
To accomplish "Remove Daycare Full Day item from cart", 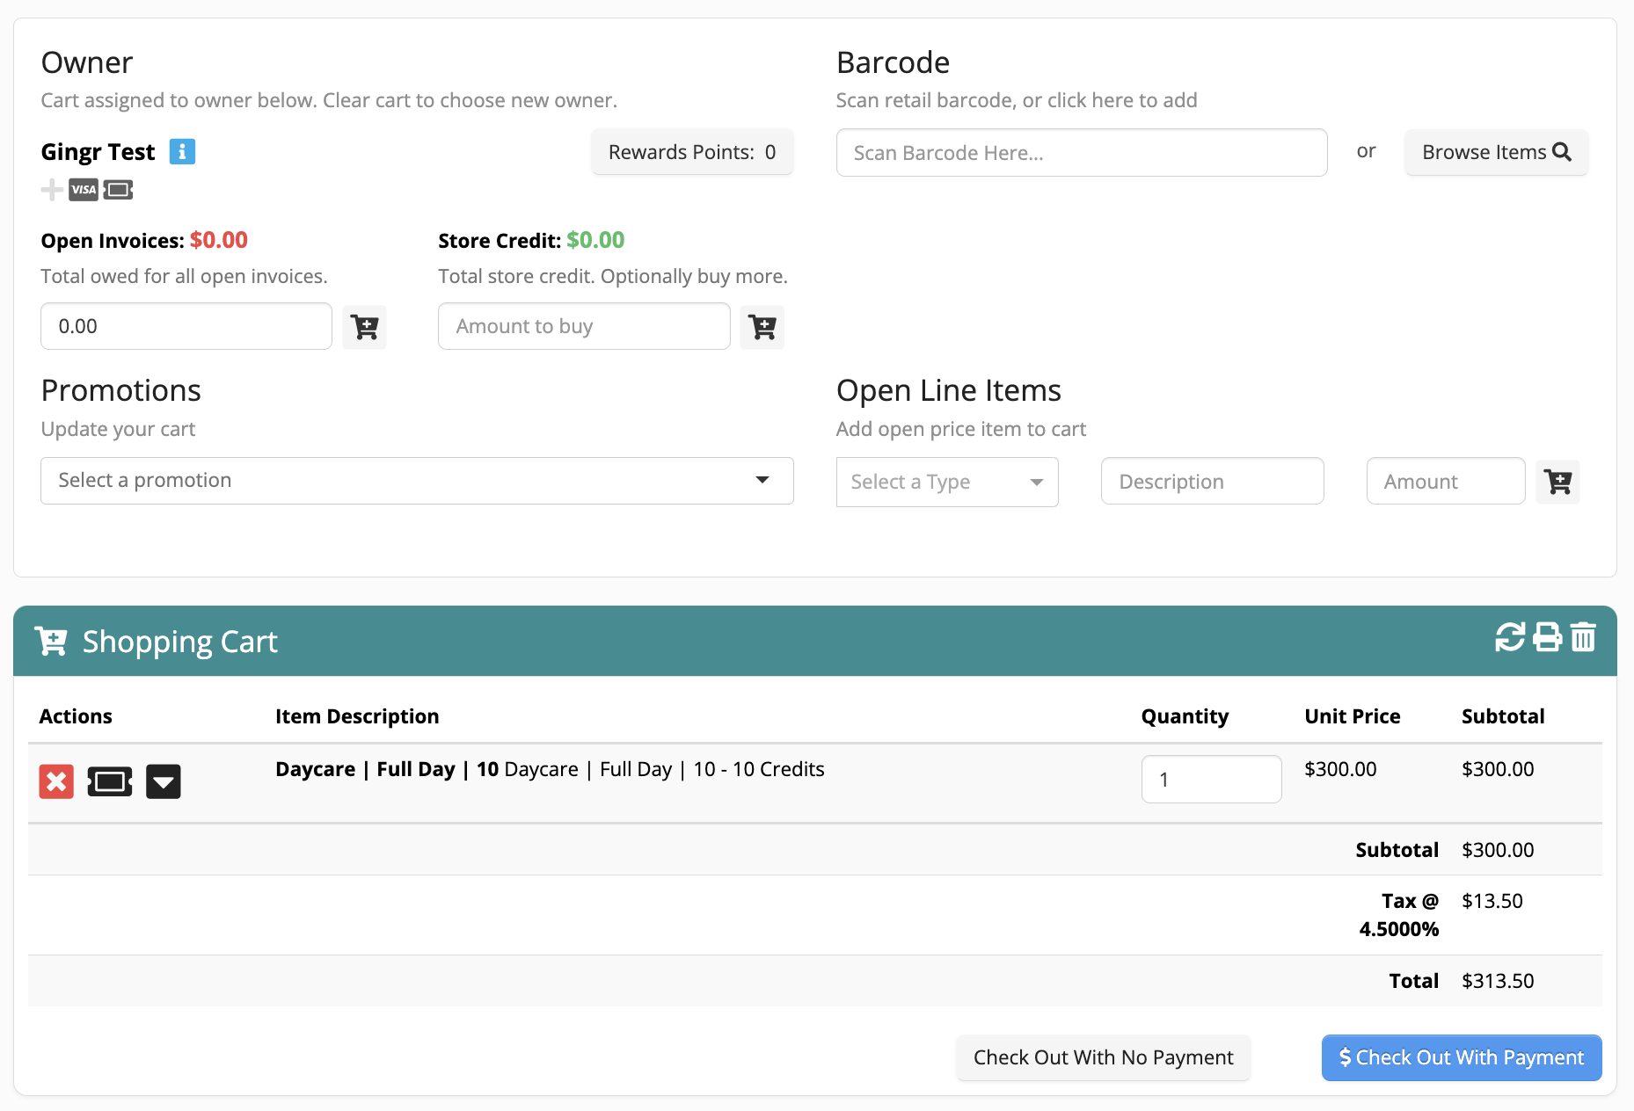I will [56, 781].
